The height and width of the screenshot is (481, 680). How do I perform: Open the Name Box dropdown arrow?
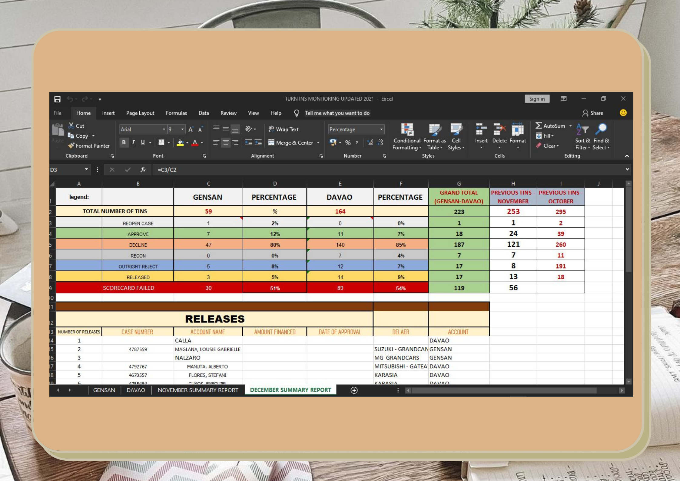[x=86, y=169]
